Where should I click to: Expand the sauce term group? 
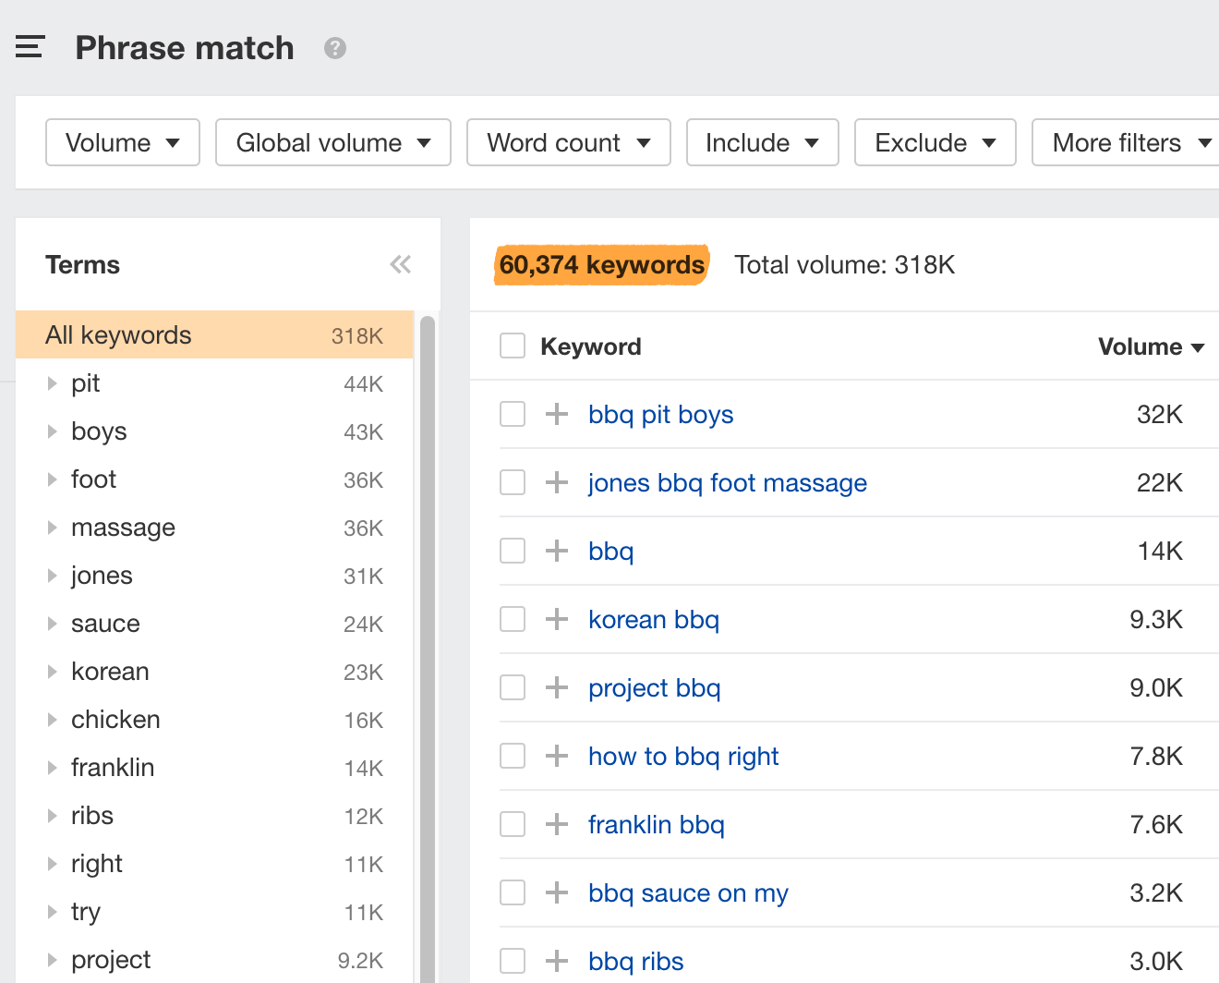tap(53, 624)
